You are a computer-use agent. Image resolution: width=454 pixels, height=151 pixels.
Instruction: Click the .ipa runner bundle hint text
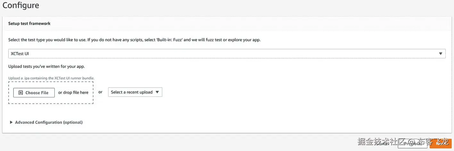(51, 78)
